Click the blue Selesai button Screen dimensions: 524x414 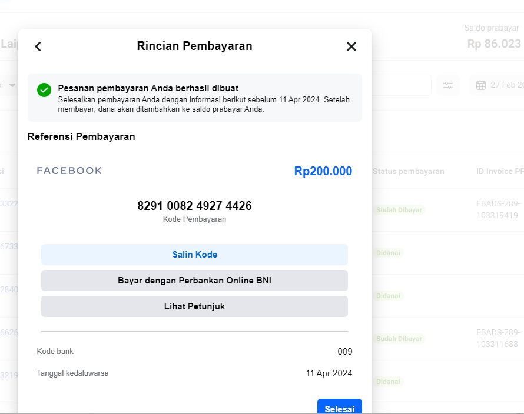point(340,408)
